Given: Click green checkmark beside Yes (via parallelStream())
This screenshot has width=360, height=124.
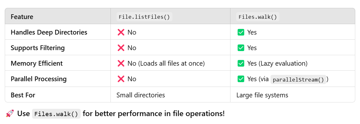Looking at the screenshot, I should point(241,79).
